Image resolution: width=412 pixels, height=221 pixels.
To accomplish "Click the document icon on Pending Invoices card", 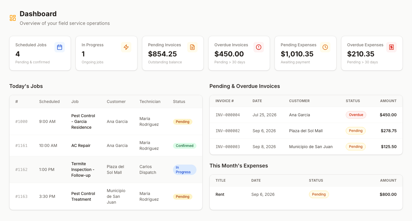I will [192, 47].
